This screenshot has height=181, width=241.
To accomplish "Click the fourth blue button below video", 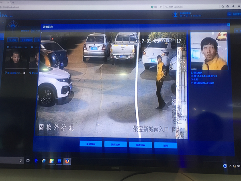I will tap(165, 145).
